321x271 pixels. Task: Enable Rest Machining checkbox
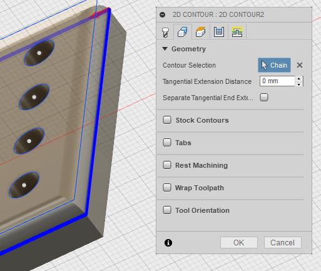point(167,165)
